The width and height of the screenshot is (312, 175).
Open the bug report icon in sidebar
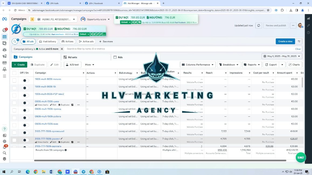(4, 159)
